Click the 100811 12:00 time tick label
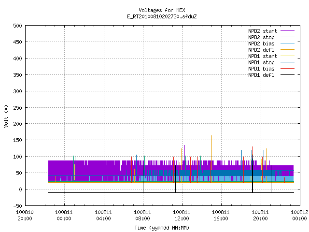The height and width of the screenshot is (232, 309). point(182,216)
